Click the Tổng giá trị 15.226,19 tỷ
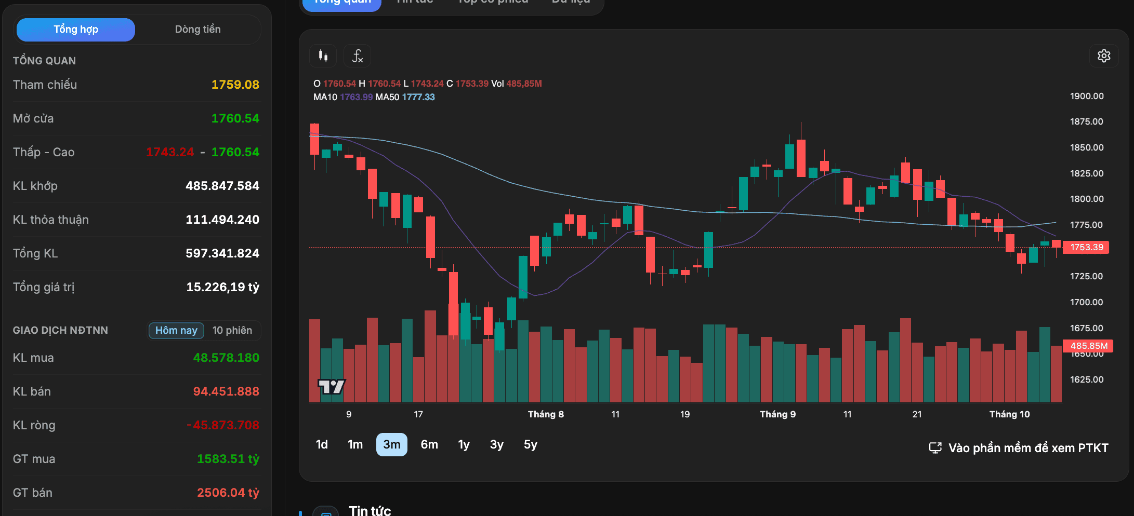1134x516 pixels. click(223, 287)
